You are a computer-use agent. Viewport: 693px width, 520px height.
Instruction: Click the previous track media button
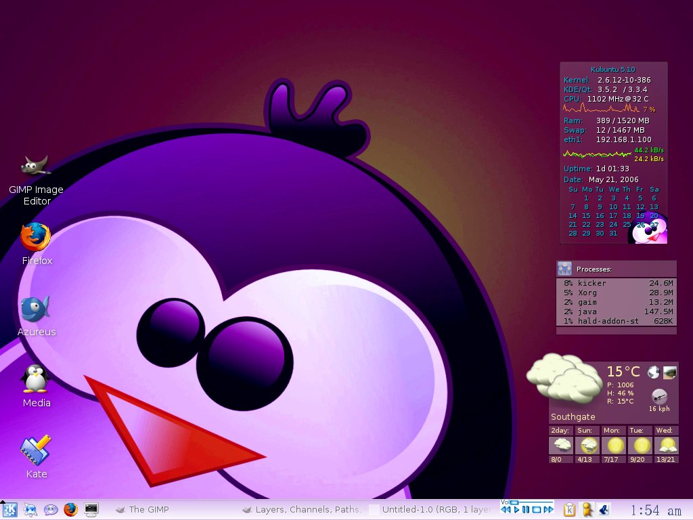(x=506, y=510)
